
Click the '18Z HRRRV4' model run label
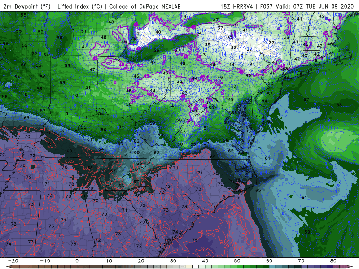[237, 6]
